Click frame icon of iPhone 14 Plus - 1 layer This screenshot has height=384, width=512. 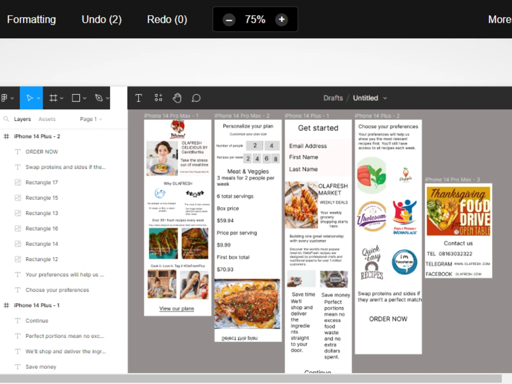pos(6,305)
